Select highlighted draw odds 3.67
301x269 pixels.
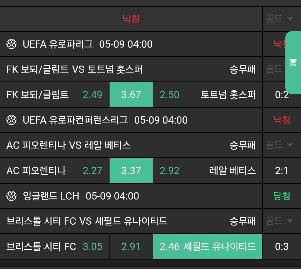point(131,95)
